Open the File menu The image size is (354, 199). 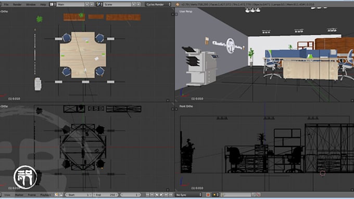6,4
